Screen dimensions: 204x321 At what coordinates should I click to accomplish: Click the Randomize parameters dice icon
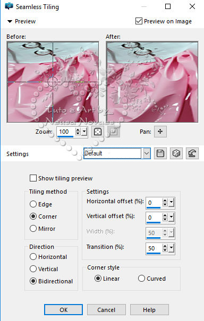click(x=176, y=153)
